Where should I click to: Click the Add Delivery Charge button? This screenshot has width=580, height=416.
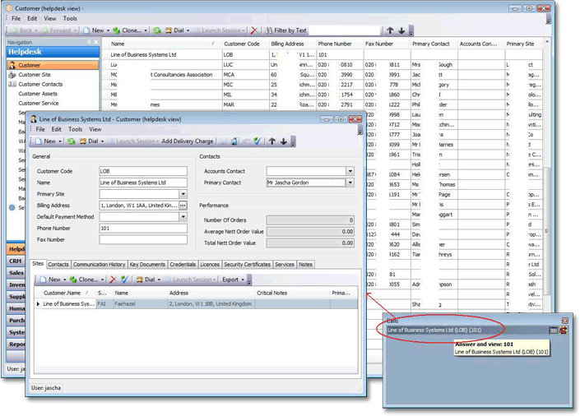(187, 141)
